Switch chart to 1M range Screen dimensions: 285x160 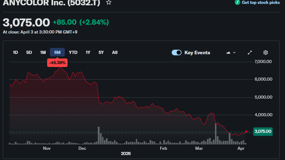(43, 53)
